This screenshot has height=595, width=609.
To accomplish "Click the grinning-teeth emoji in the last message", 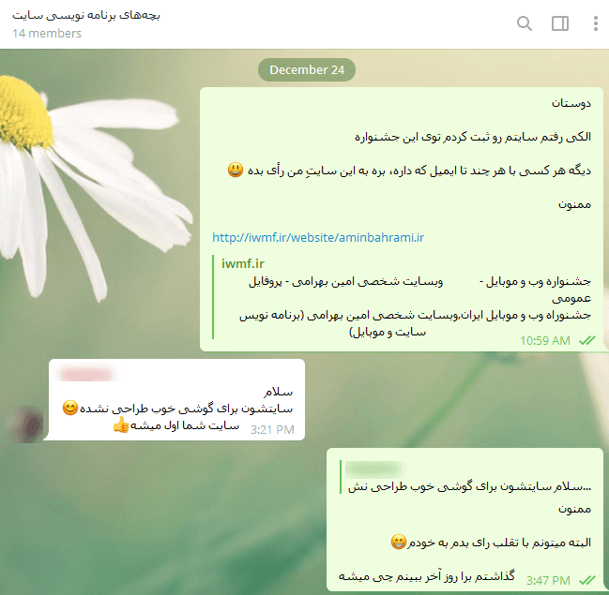I will 399,542.
